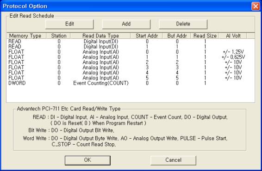The height and width of the screenshot is (171, 262).
Task: Close the Protocol Option window
Action: 256,6
